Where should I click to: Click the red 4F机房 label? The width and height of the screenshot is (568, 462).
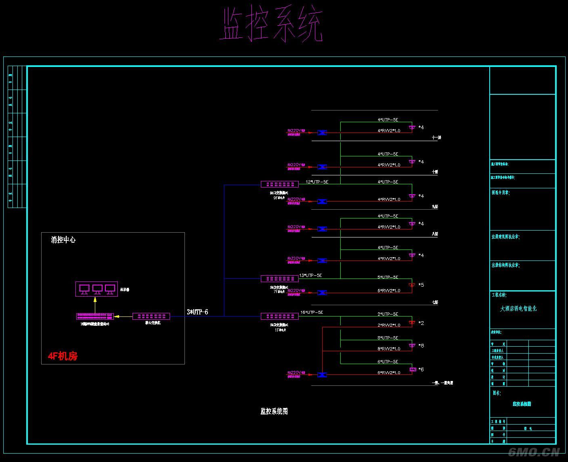click(63, 356)
